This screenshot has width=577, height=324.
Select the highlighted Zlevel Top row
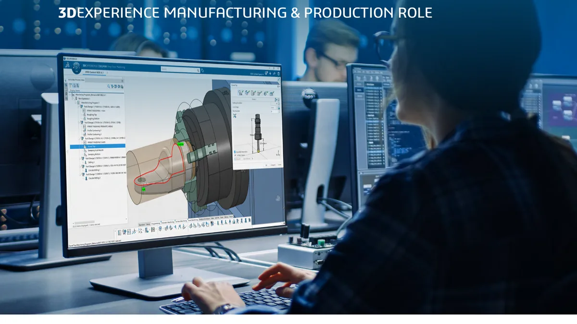pyautogui.click(x=98, y=146)
